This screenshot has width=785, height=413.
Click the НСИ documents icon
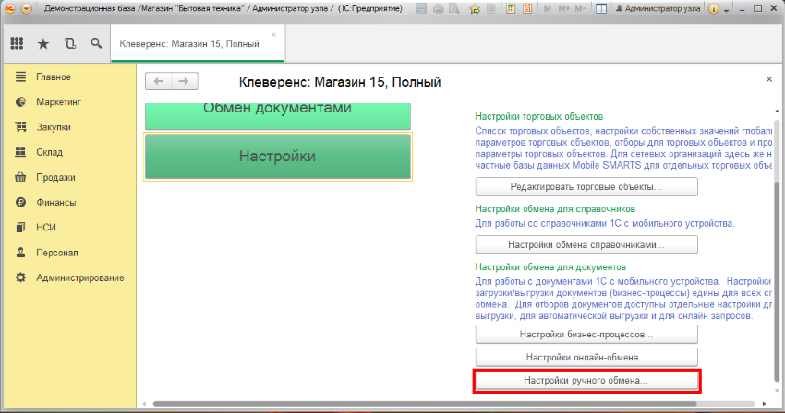[20, 227]
